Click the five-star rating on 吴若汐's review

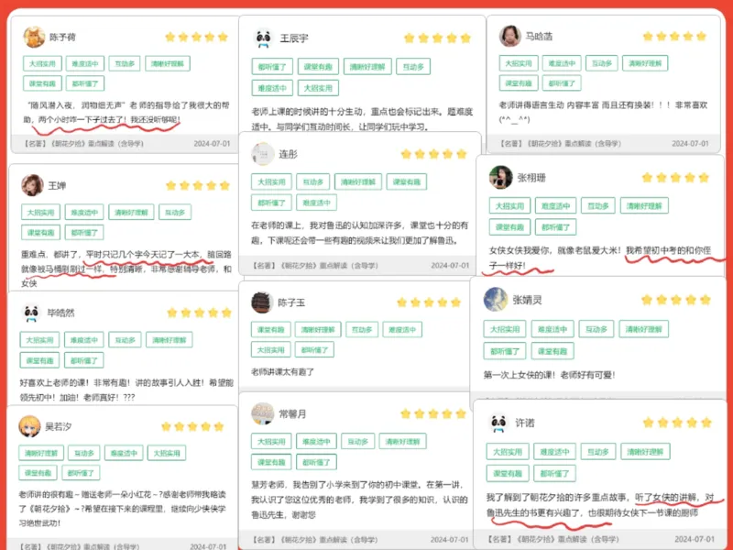tap(192, 426)
